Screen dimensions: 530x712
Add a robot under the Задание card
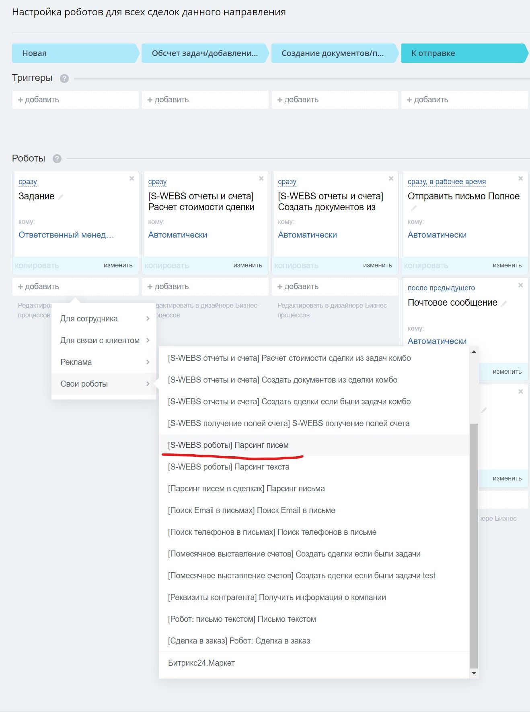click(x=76, y=287)
